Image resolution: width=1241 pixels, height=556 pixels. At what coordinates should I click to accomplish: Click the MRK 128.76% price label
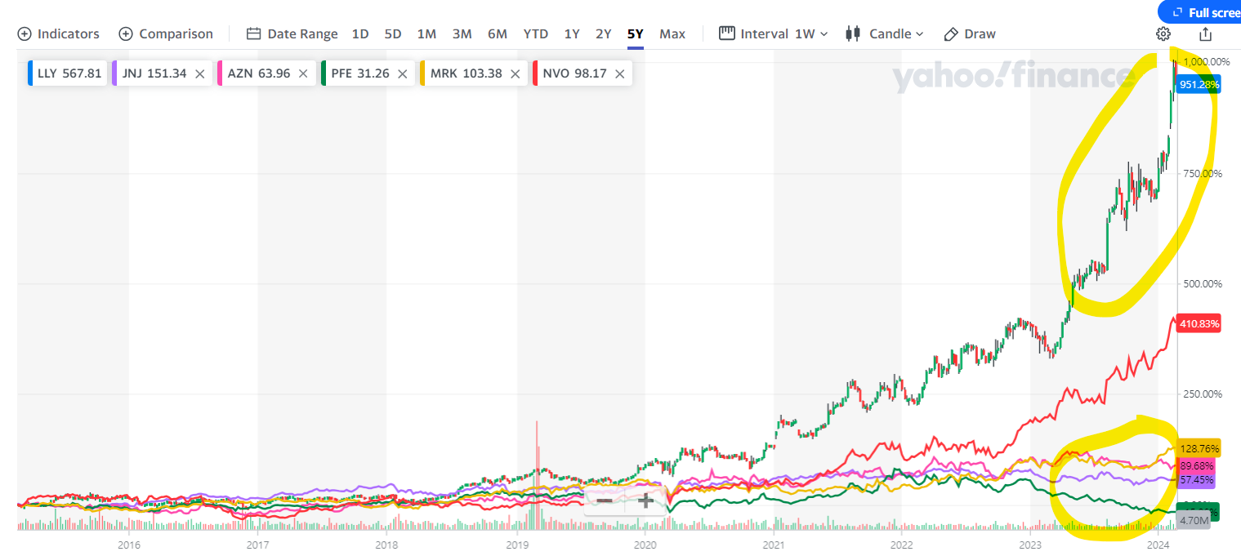pos(1199,449)
